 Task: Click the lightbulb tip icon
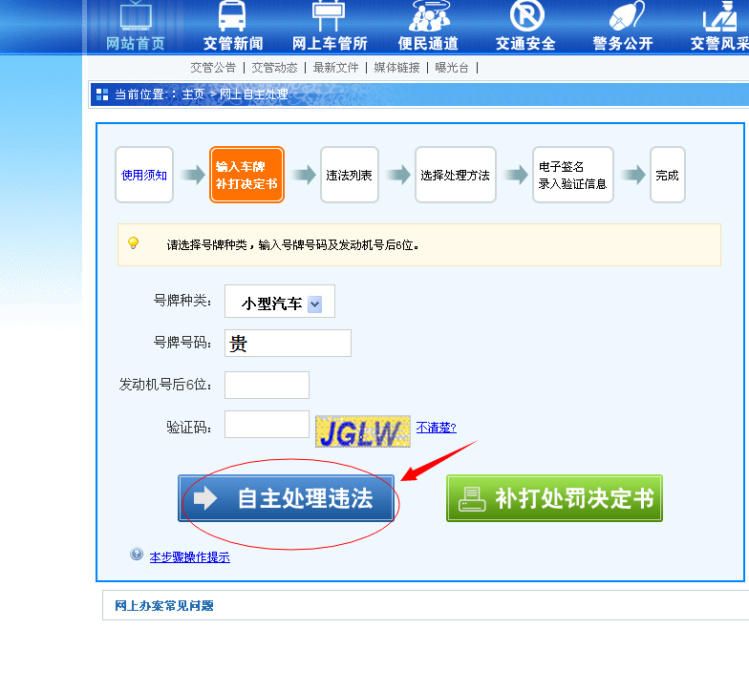134,243
